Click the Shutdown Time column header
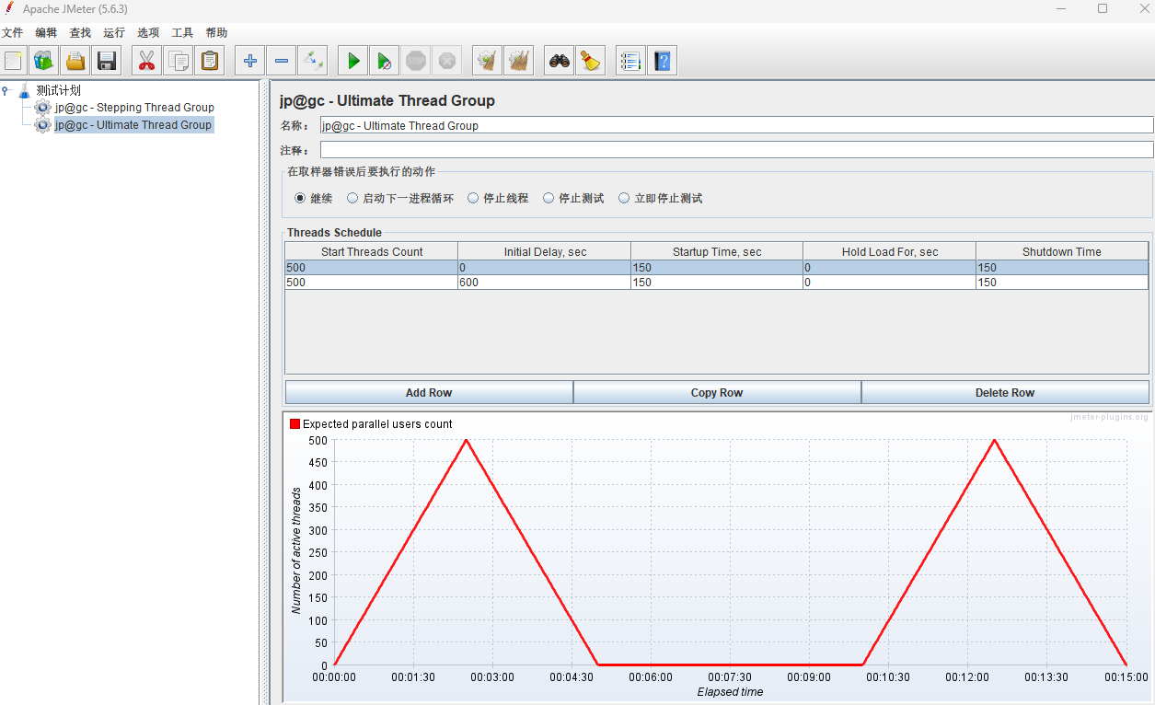Image resolution: width=1155 pixels, height=705 pixels. click(x=1062, y=251)
